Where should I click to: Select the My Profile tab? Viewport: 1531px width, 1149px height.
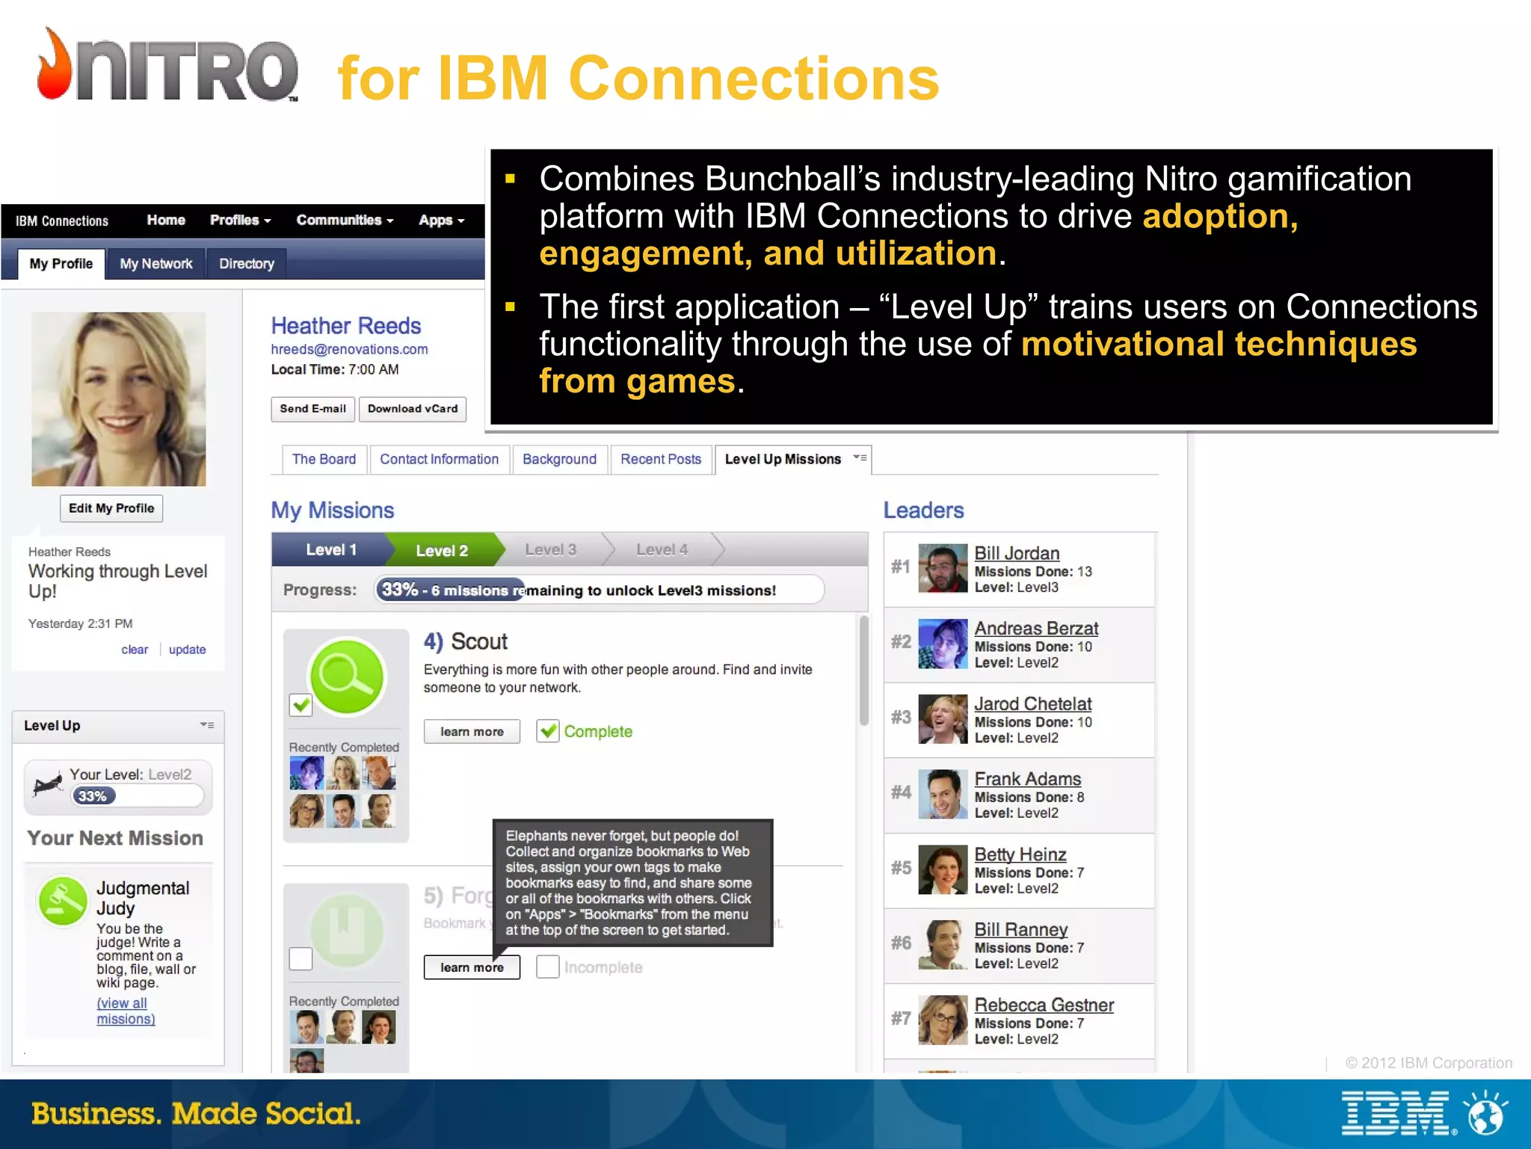pyautogui.click(x=61, y=264)
